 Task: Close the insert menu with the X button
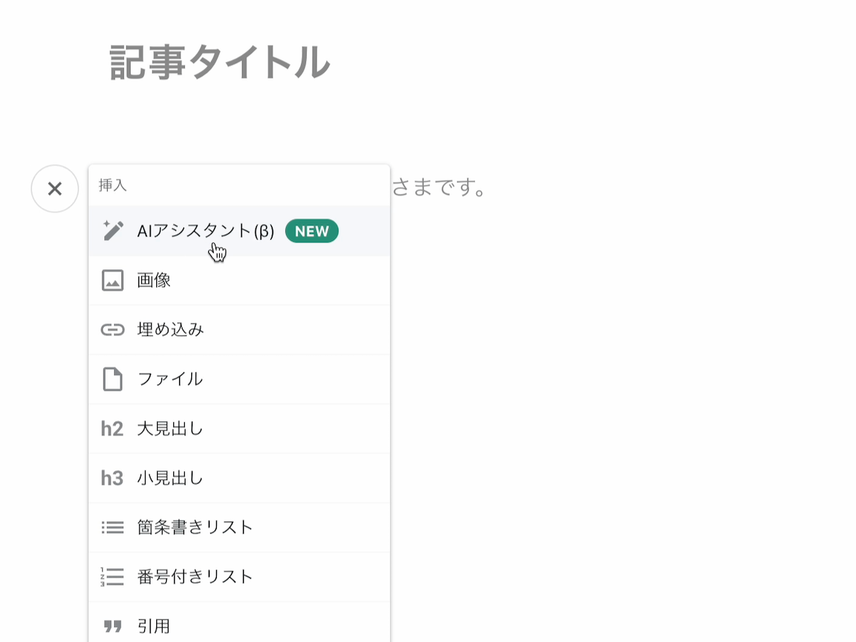click(x=55, y=188)
